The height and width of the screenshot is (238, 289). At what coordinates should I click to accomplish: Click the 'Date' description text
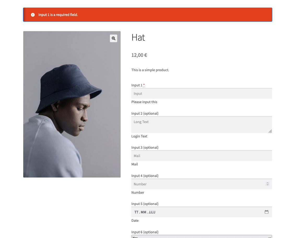coord(135,221)
